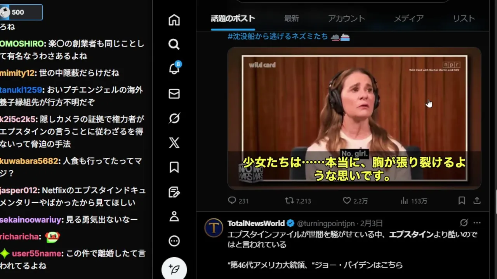Viewport: 497px width, 279px height.
Task: Open chat user sekainoowariuy
Action: (31, 220)
